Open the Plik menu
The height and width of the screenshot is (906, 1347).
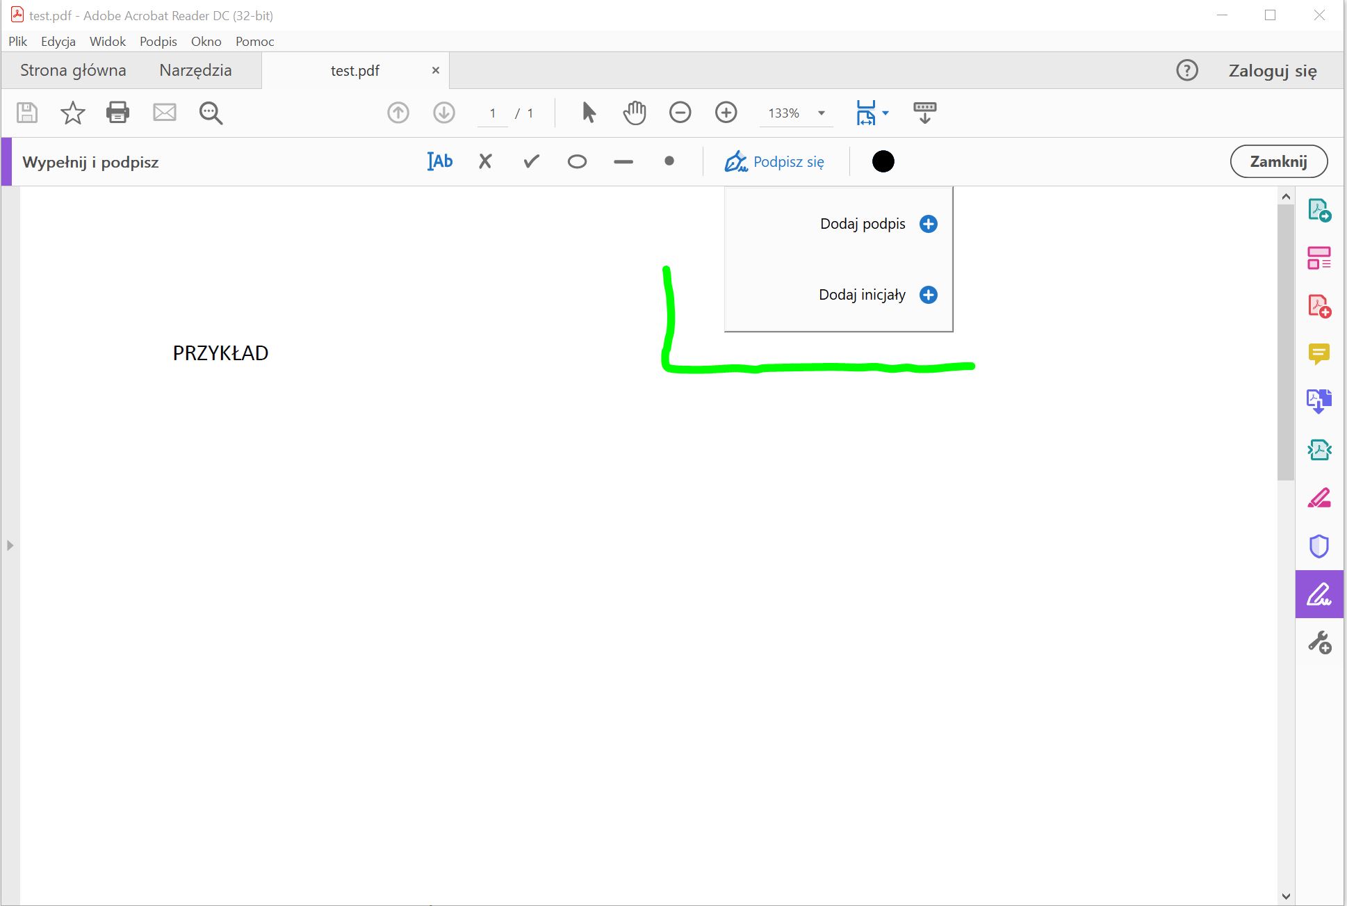(x=17, y=41)
